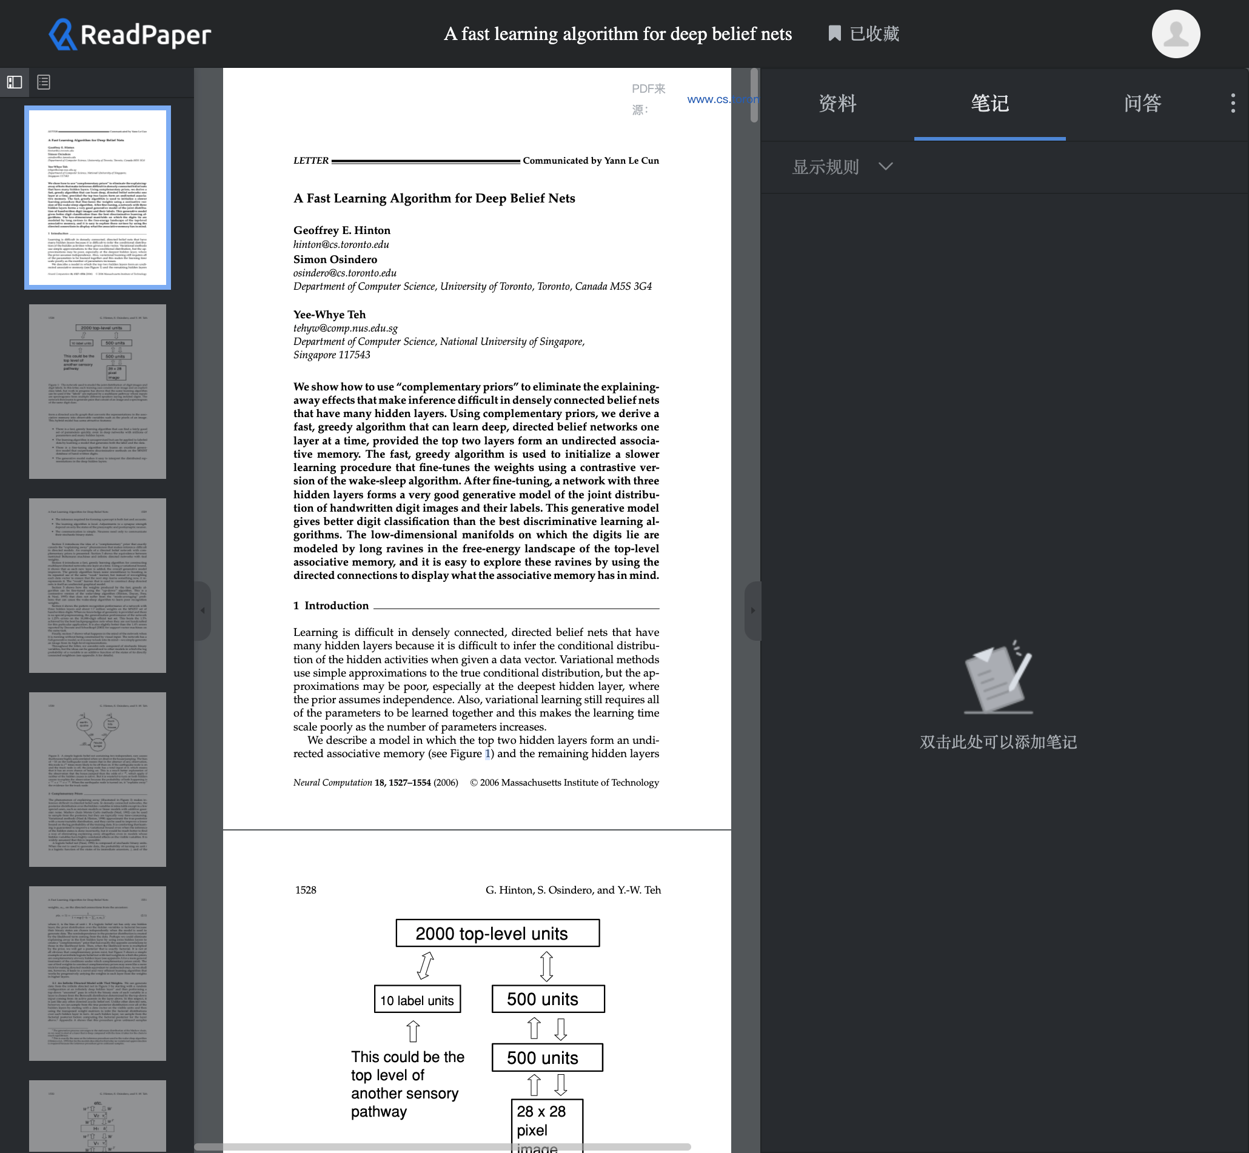This screenshot has height=1153, width=1249.
Task: Toggle the 已收藏 bookmark off
Action: pyautogui.click(x=864, y=34)
